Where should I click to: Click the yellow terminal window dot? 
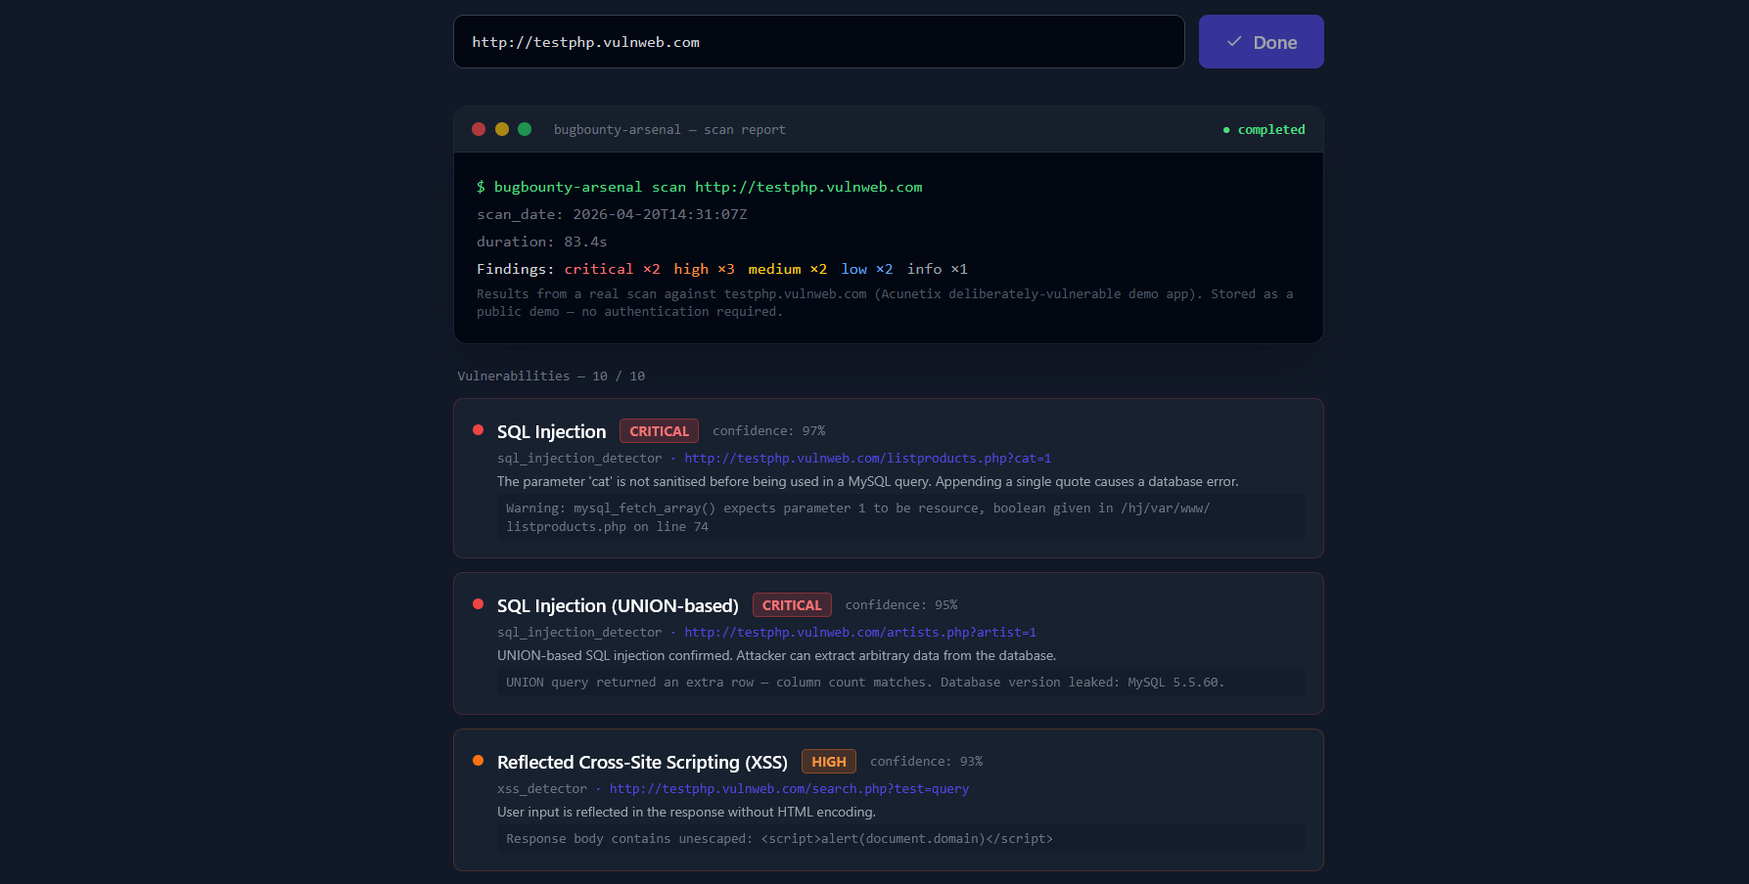502,129
